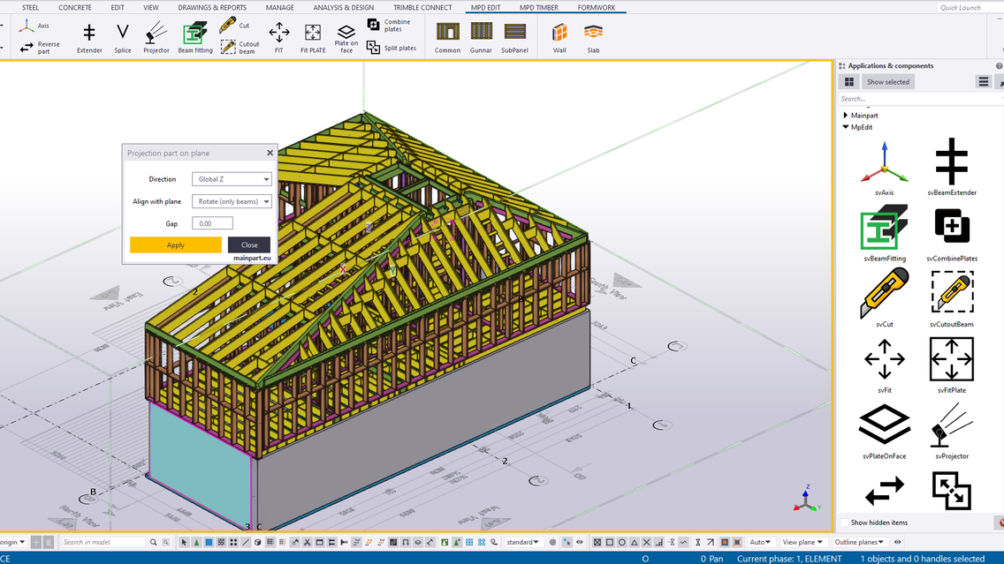1004x564 pixels.
Task: Activate the Extender tool
Action: (x=89, y=38)
